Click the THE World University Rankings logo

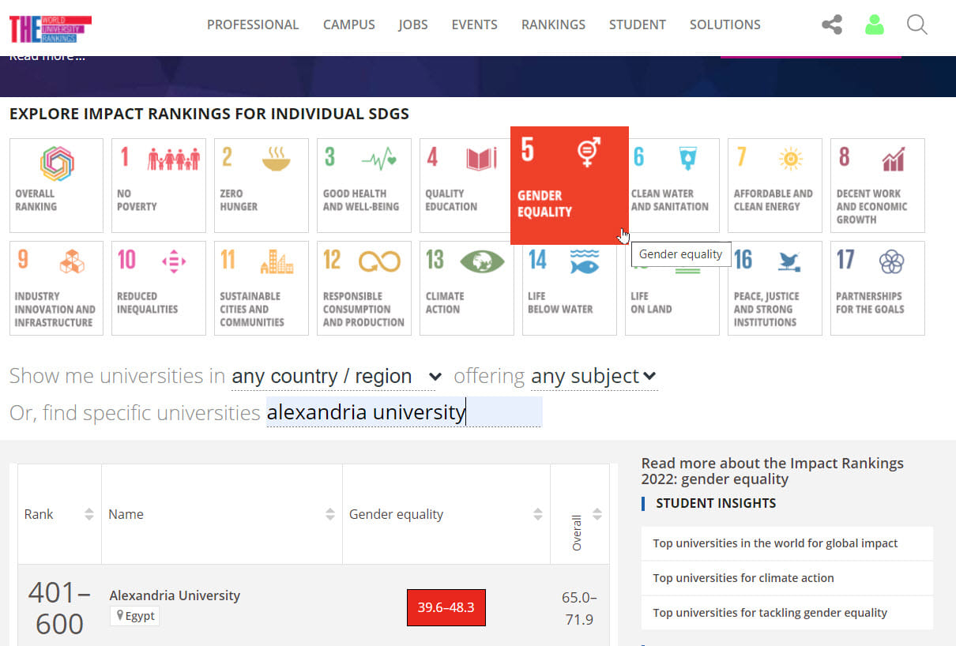click(x=50, y=28)
